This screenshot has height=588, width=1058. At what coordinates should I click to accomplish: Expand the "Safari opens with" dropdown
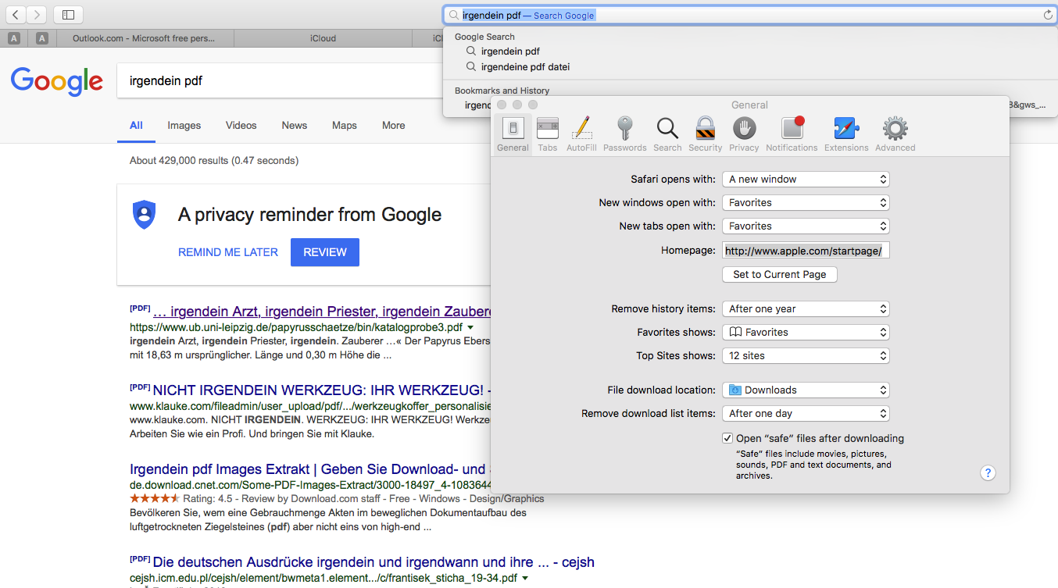click(x=806, y=179)
